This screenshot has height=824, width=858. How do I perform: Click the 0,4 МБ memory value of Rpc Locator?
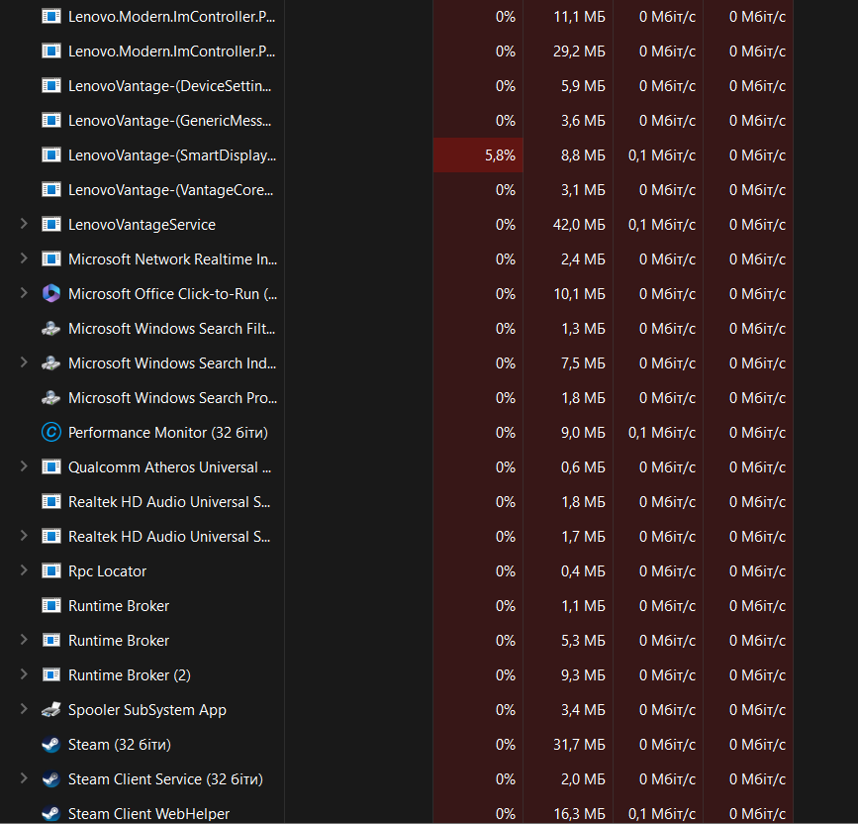[x=583, y=571]
